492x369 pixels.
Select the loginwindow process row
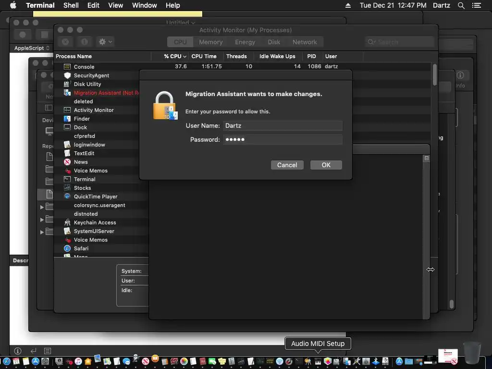tap(97, 145)
